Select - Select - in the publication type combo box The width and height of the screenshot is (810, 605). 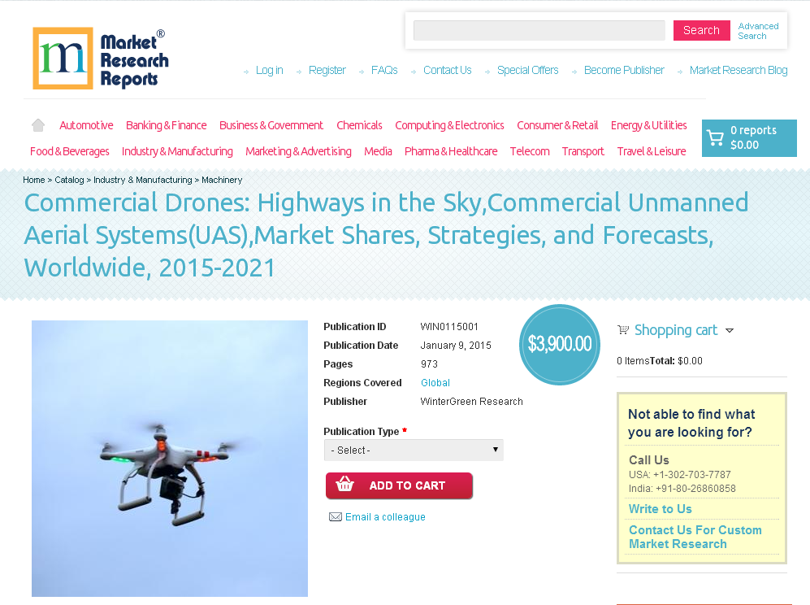(x=414, y=450)
